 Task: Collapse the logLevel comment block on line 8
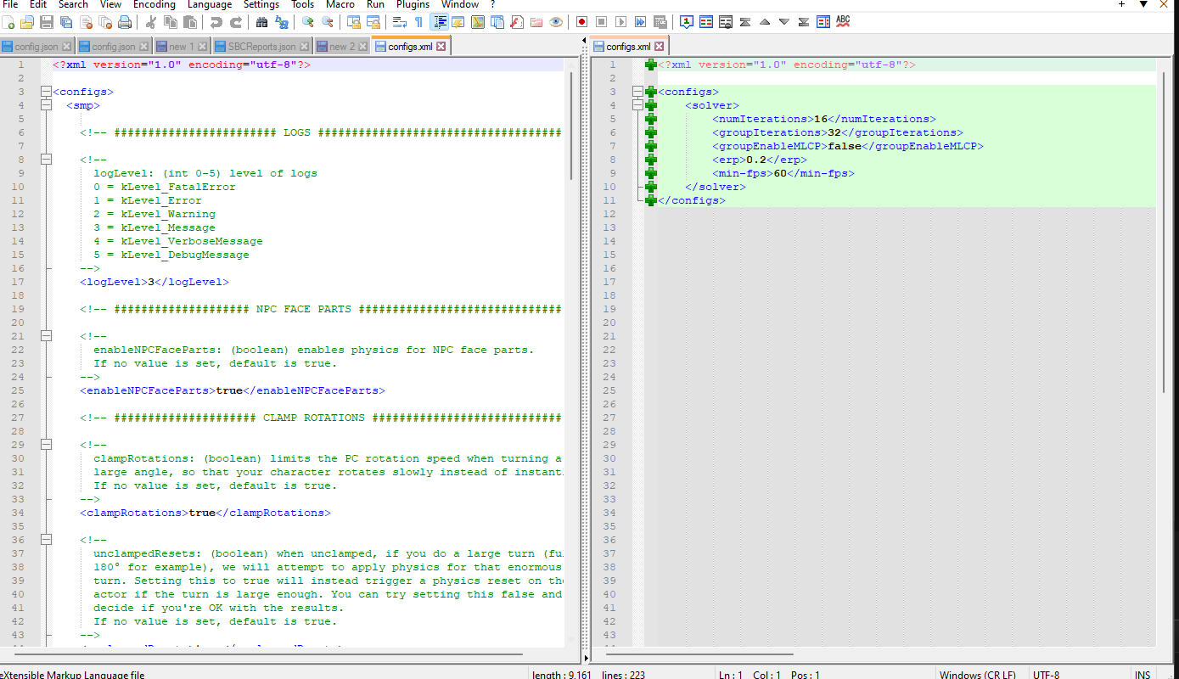pos(46,160)
